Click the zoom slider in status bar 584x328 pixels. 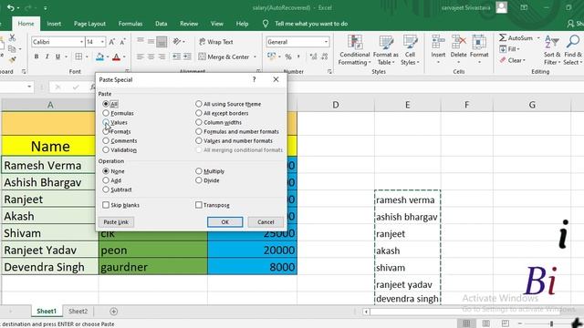[x=551, y=323]
